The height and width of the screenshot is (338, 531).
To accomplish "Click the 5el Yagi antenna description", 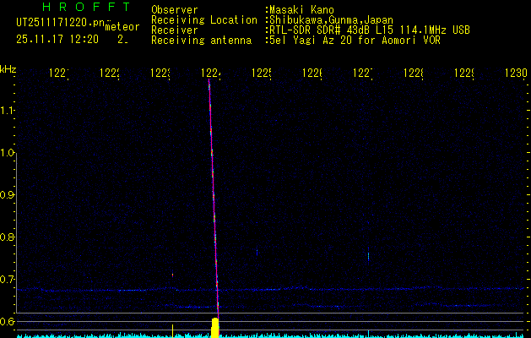I will click(351, 40).
